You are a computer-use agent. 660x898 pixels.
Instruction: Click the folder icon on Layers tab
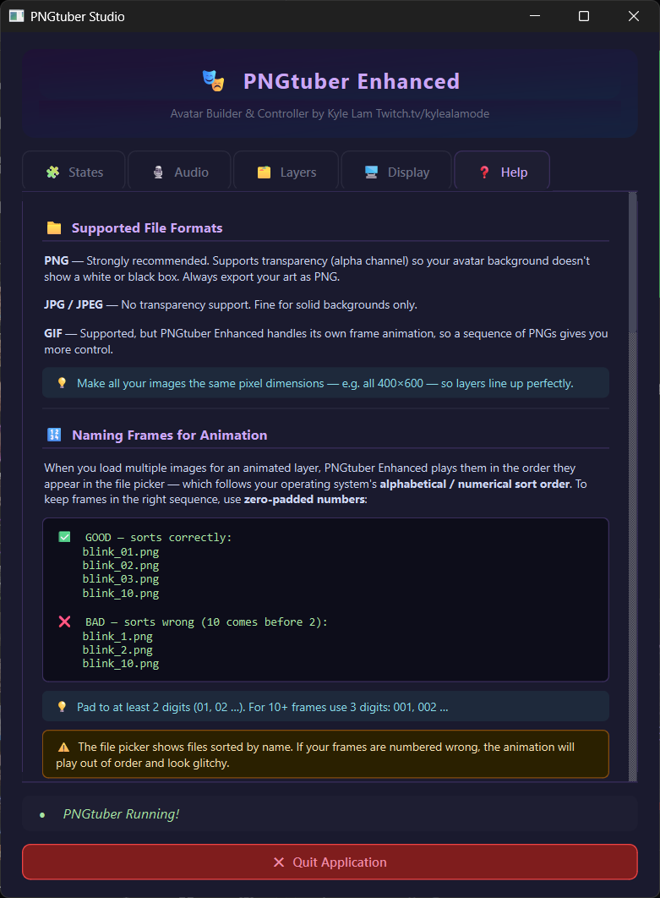pos(264,172)
